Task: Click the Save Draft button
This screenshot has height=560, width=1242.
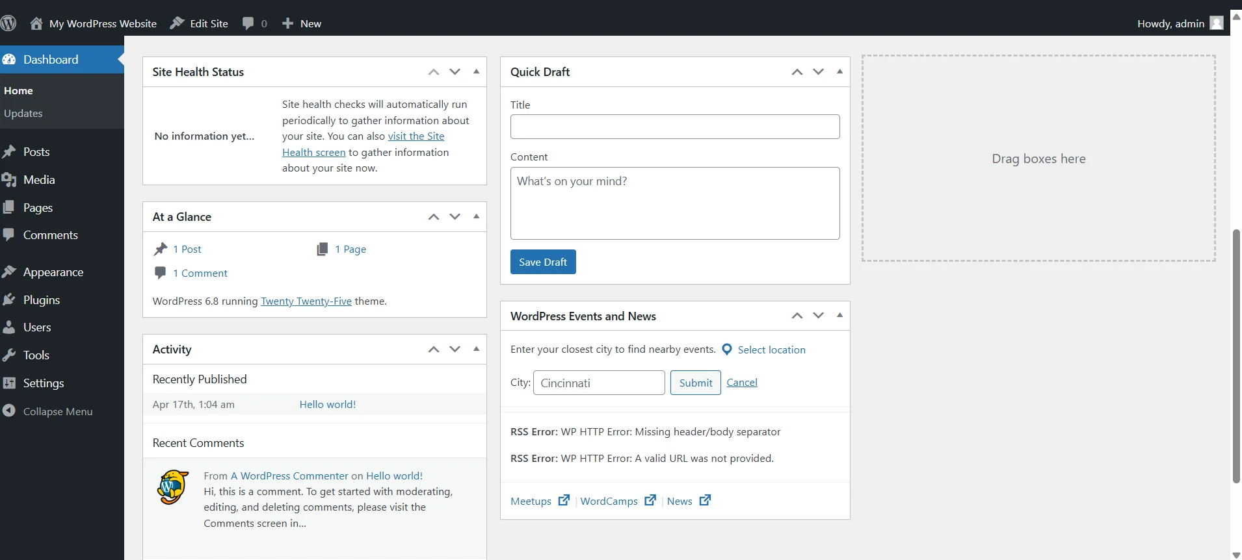Action: point(543,262)
